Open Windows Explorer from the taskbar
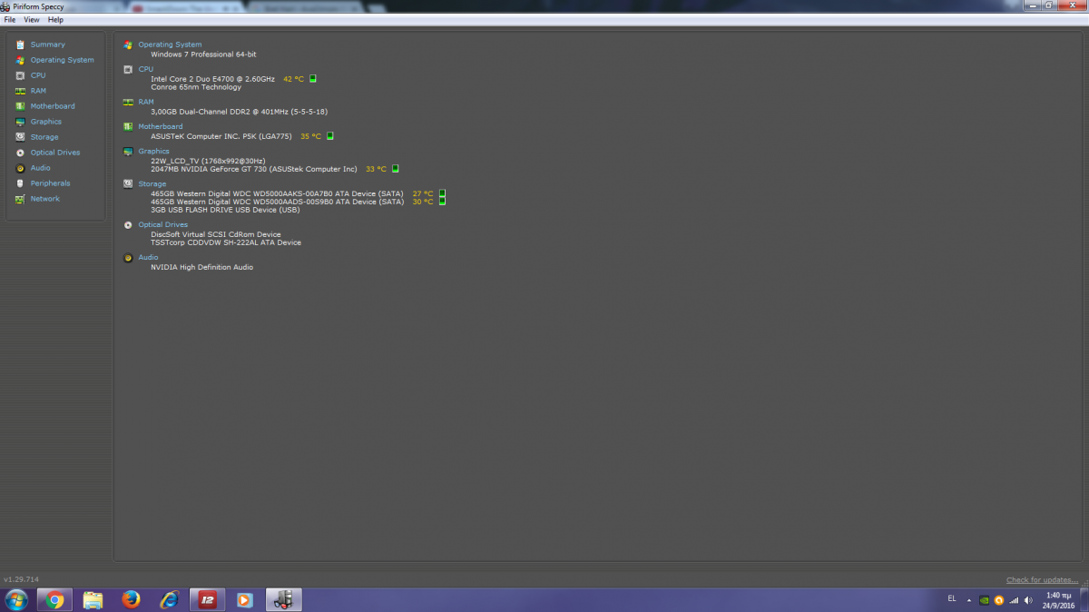This screenshot has height=612, width=1089. tap(93, 600)
